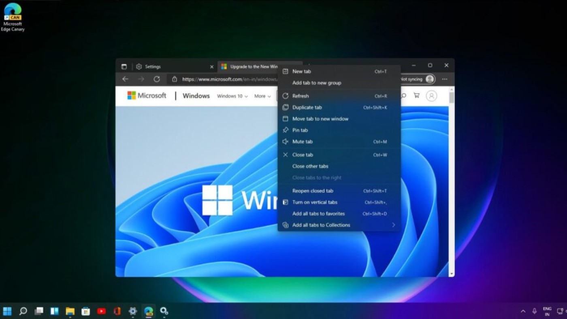567x319 pixels.
Task: Open Microsoft Edge Canary desktop shortcut
Action: 13,17
